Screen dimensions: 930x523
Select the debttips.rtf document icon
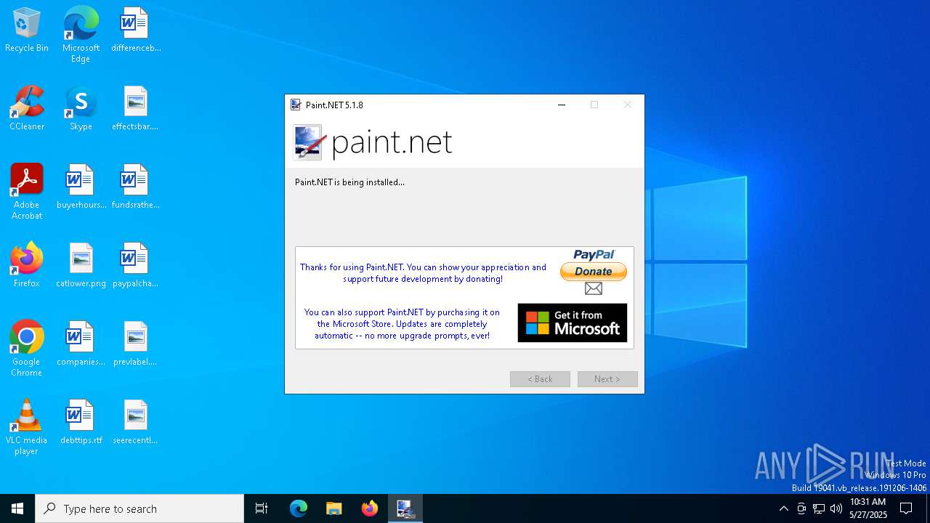coord(81,423)
